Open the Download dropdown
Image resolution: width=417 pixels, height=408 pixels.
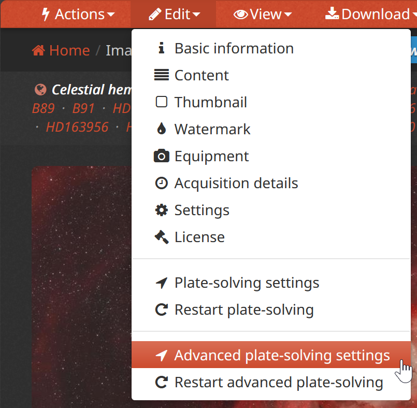tap(370, 14)
